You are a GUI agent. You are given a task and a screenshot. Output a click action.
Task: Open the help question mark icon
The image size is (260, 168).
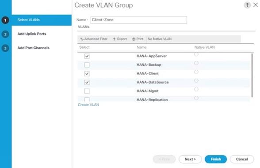[247, 5]
